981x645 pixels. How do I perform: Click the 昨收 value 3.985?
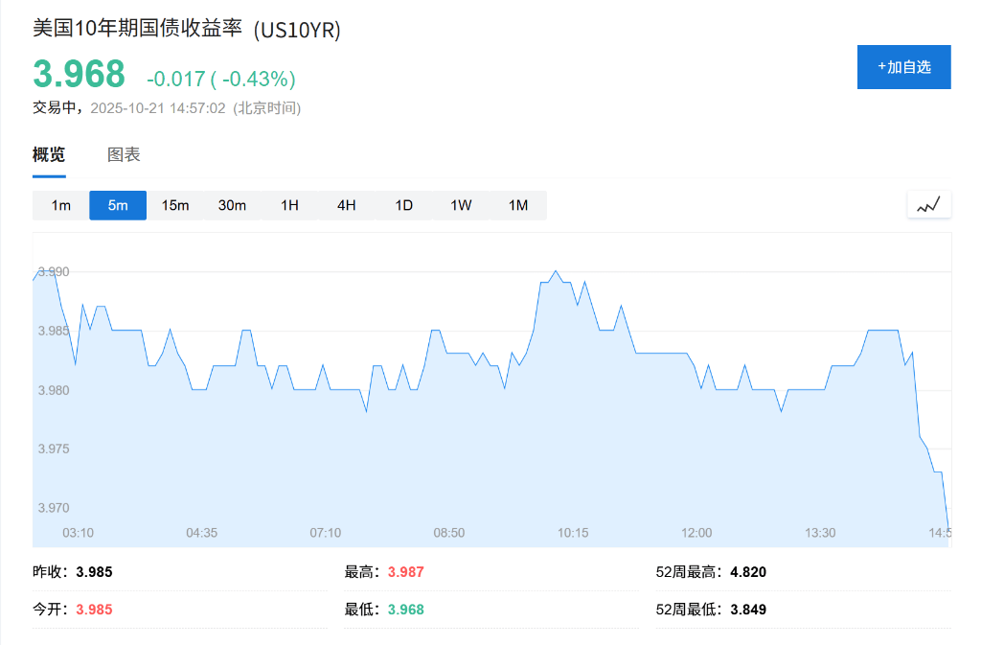pyautogui.click(x=94, y=571)
